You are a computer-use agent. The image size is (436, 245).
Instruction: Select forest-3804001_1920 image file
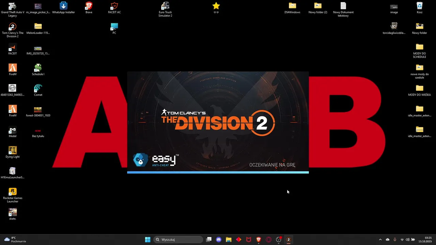38,111
